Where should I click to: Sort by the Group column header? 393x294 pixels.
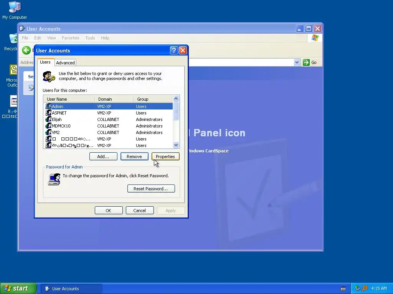tap(153, 99)
